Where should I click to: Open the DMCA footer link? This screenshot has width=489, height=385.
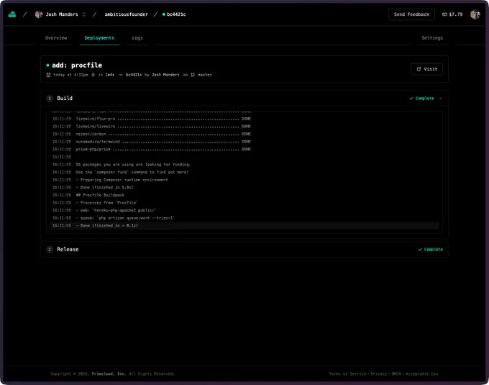click(396, 374)
